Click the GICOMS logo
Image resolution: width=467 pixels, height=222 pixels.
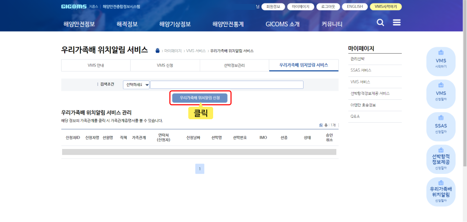(74, 7)
